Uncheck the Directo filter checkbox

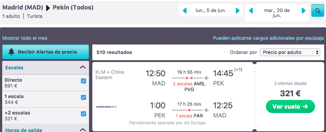tap(84, 81)
